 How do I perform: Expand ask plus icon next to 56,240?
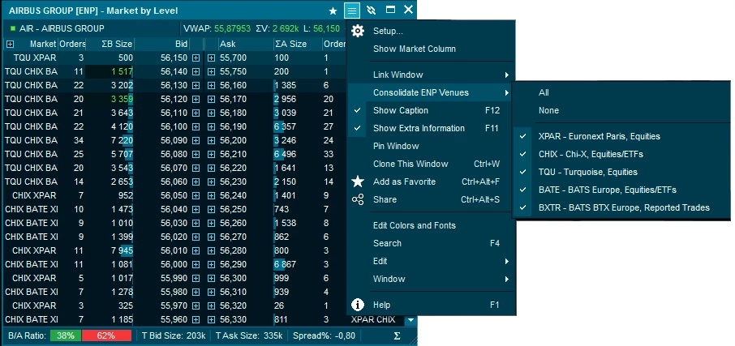click(x=212, y=196)
